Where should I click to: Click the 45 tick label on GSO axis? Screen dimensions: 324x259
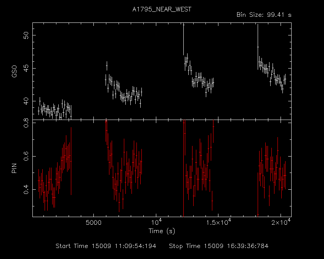[26, 68]
